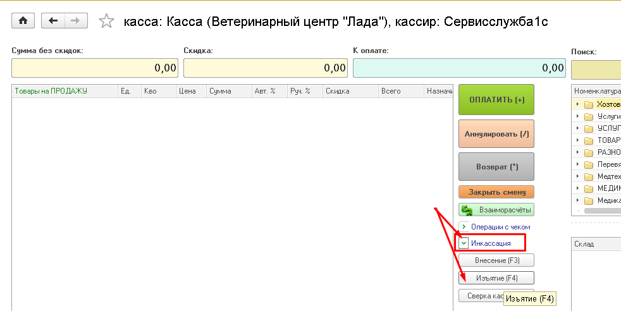Expand the Услуги folder arrow
This screenshot has height=311, width=621.
pyautogui.click(x=577, y=116)
